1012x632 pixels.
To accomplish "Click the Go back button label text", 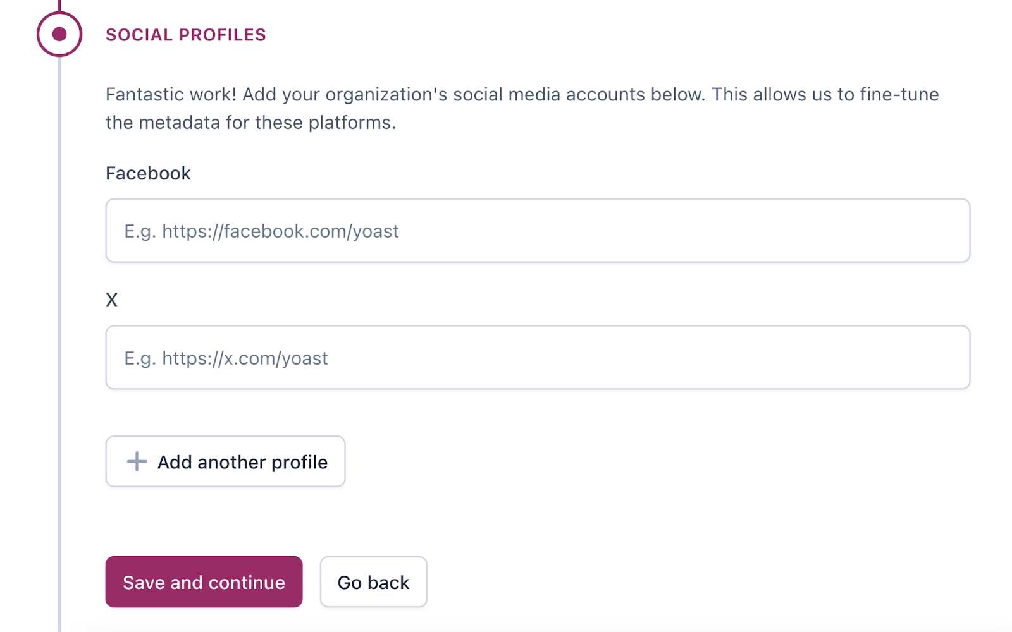I will [373, 581].
